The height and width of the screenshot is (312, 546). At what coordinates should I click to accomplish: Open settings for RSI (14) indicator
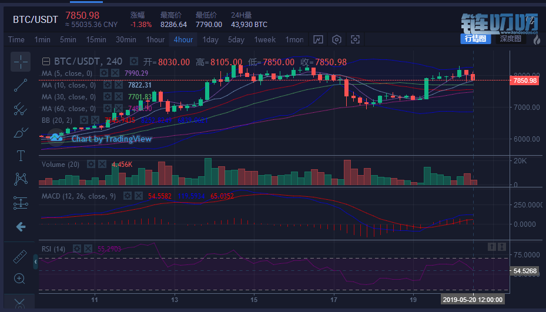pos(77,249)
